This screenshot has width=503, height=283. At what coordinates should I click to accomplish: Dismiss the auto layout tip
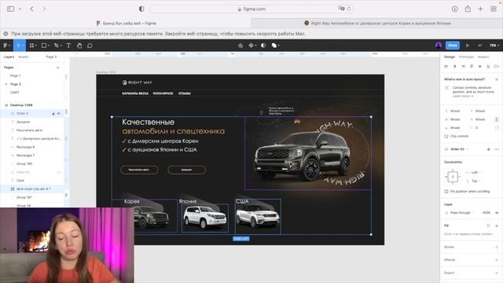(x=497, y=79)
